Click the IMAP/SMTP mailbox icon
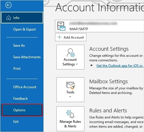This screenshot has height=132, width=144. [x=61, y=26]
